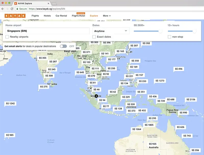
Task: Select the S$ 1242 price marker
Action: click(x=10, y=104)
